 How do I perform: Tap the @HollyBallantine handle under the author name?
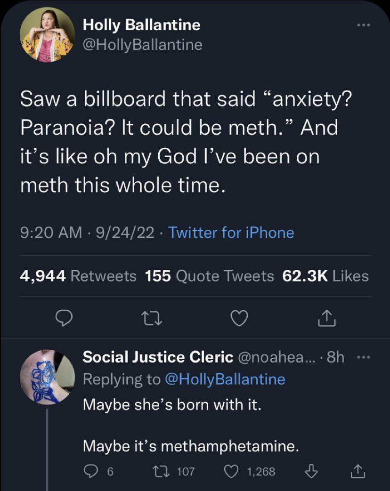[x=142, y=45]
